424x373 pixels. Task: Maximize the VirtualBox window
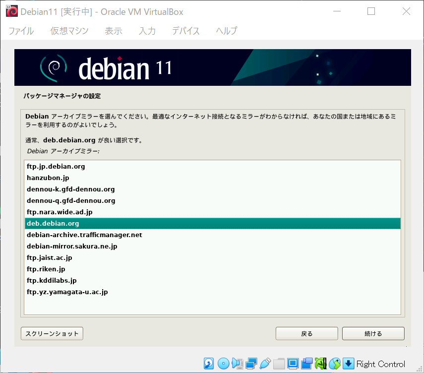[x=371, y=11]
